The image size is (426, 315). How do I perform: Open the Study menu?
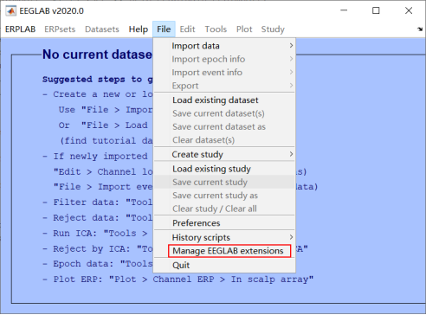(273, 29)
